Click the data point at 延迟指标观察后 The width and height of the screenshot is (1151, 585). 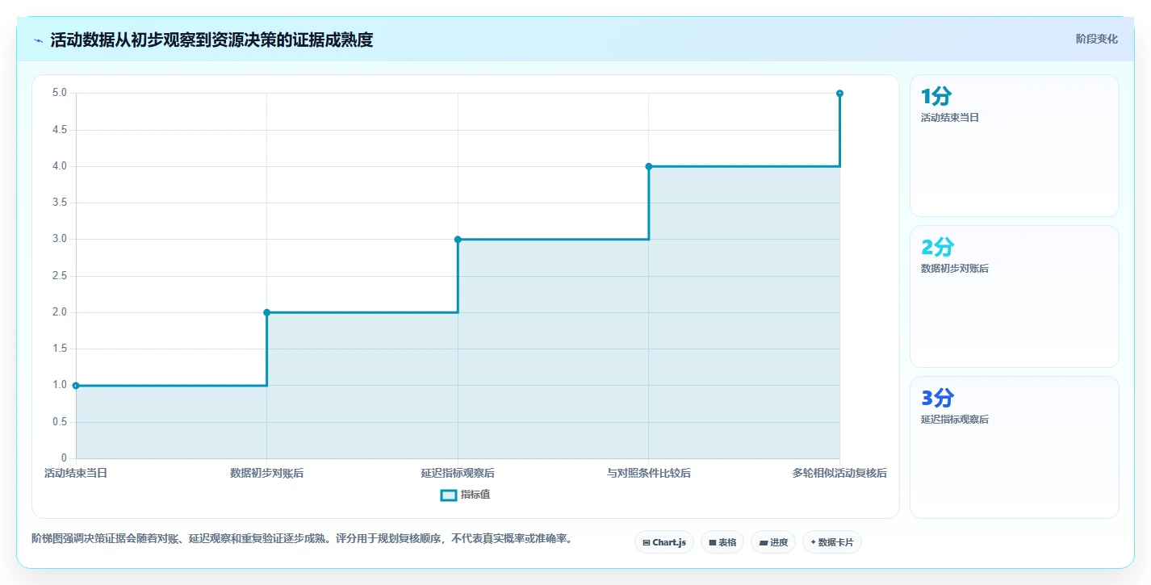[x=458, y=239]
